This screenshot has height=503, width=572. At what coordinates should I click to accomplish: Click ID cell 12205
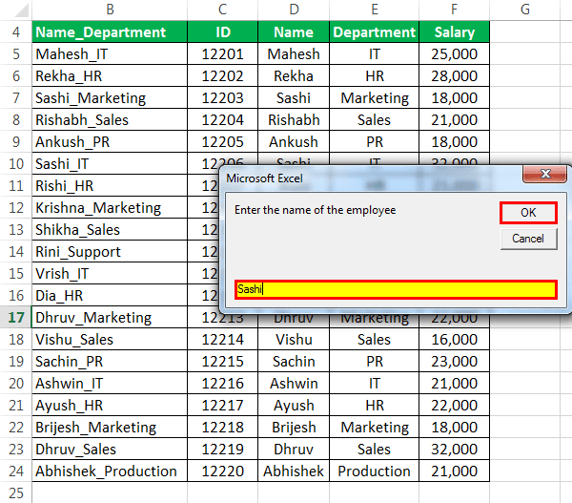[222, 141]
